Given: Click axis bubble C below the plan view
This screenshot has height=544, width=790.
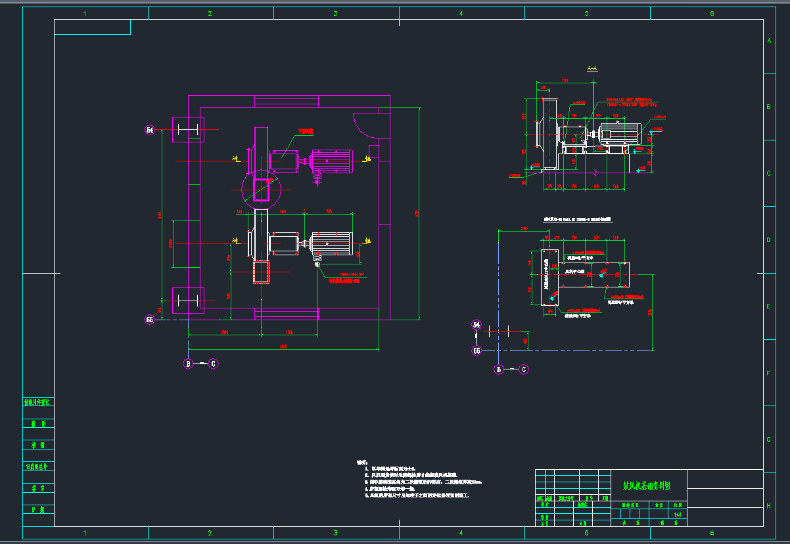Looking at the screenshot, I should pyautogui.click(x=213, y=364).
